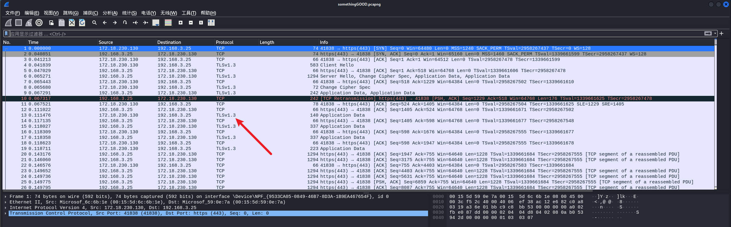
Task: Select packet 6 Server Hello row
Action: click(x=358, y=76)
